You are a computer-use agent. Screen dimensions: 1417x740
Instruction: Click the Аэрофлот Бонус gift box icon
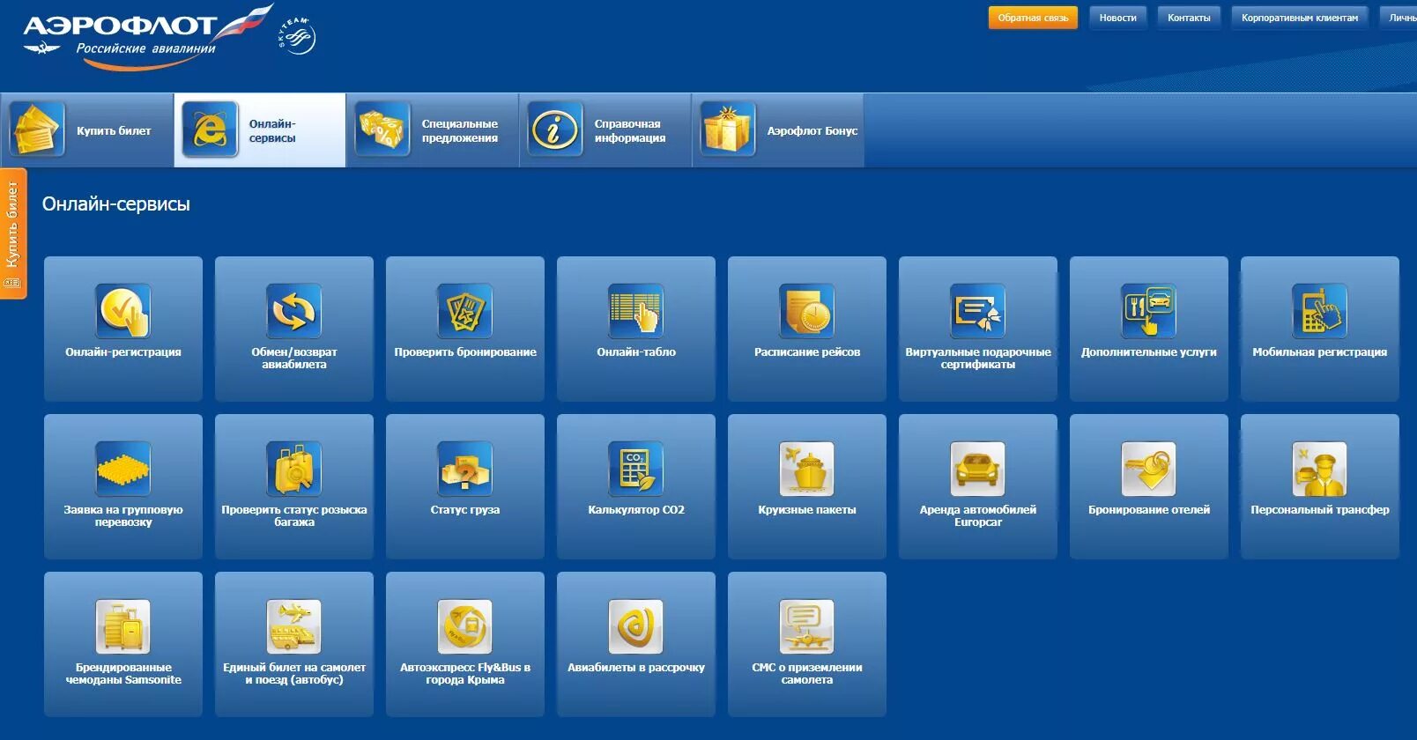tap(728, 129)
